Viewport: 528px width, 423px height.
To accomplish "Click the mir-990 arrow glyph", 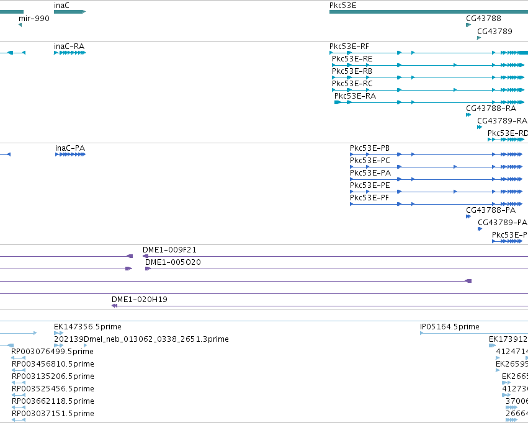I will pos(20,25).
